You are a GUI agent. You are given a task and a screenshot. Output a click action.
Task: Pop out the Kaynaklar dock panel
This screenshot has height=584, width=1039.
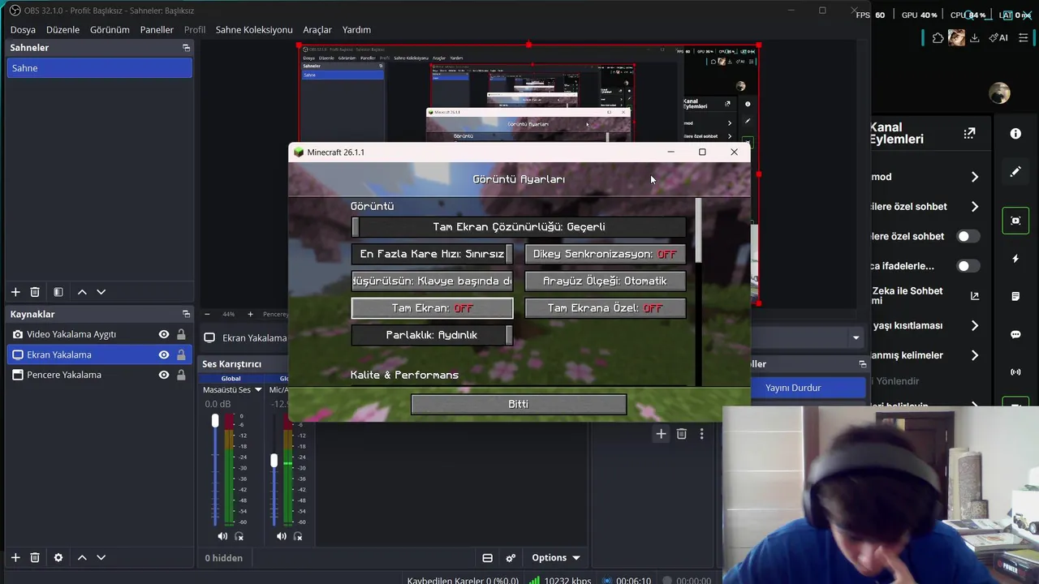click(186, 314)
